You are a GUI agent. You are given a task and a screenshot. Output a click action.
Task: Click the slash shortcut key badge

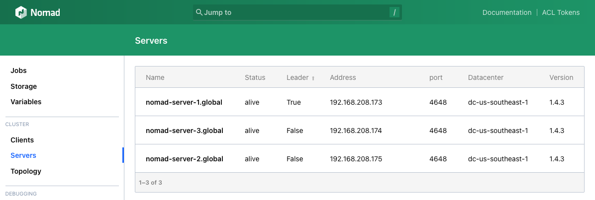[x=394, y=12]
